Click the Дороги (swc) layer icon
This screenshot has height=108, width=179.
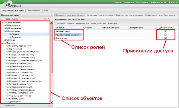coord(7,102)
